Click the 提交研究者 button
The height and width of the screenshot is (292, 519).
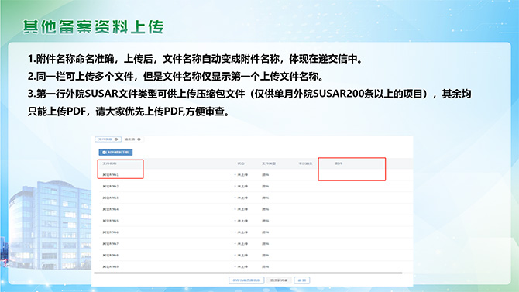(x=279, y=280)
